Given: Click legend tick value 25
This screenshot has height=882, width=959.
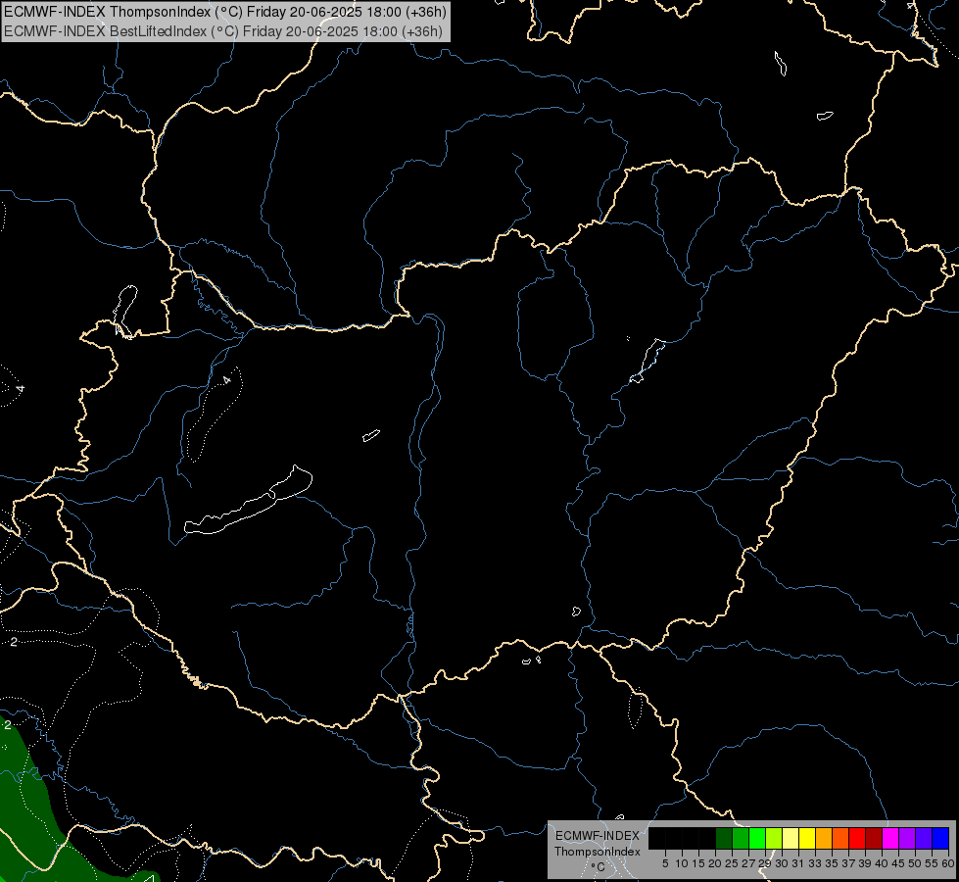Looking at the screenshot, I should 732,863.
